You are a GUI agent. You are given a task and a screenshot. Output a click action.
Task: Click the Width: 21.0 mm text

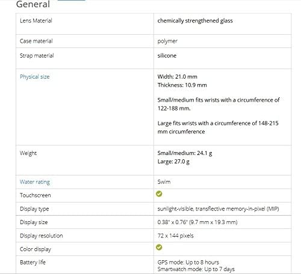(178, 77)
